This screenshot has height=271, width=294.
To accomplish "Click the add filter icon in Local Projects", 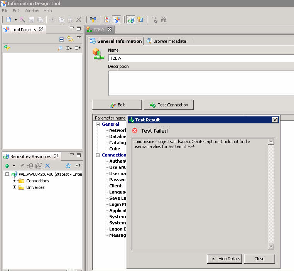I will [x=7, y=48].
